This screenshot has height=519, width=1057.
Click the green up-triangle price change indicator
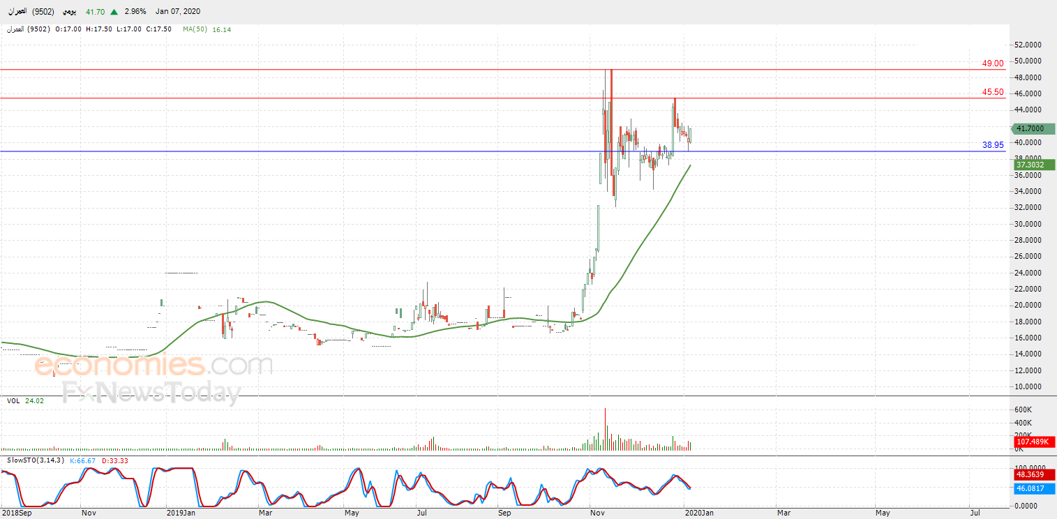tap(114, 12)
